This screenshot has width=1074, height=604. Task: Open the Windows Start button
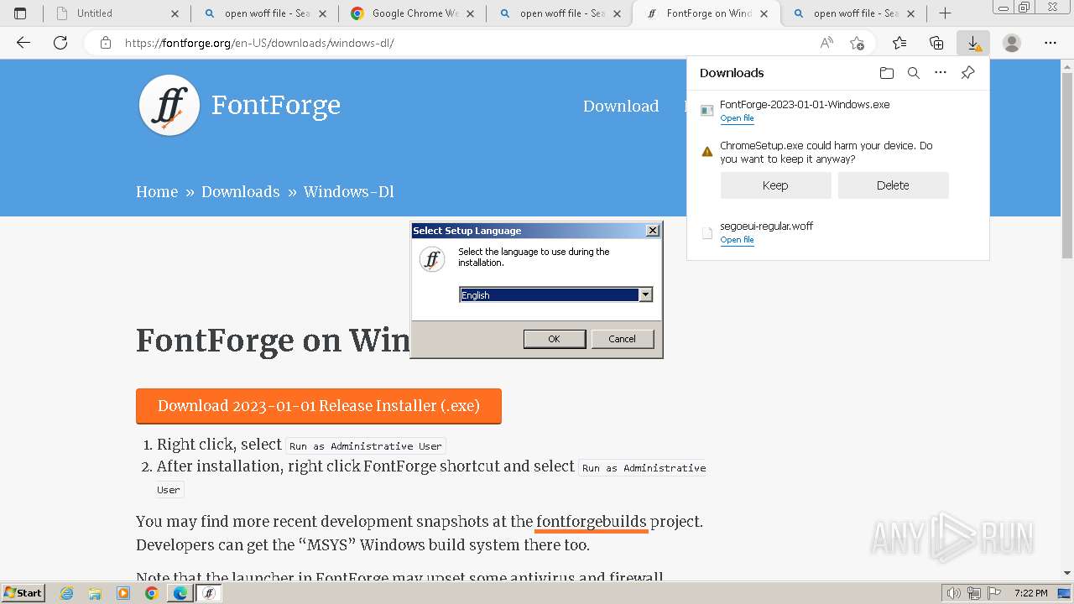coord(23,593)
